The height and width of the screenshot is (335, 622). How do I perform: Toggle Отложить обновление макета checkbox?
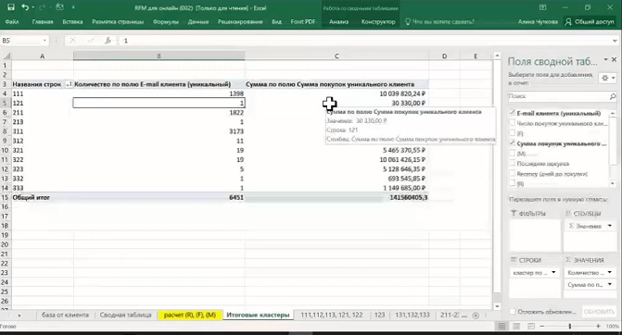click(513, 312)
